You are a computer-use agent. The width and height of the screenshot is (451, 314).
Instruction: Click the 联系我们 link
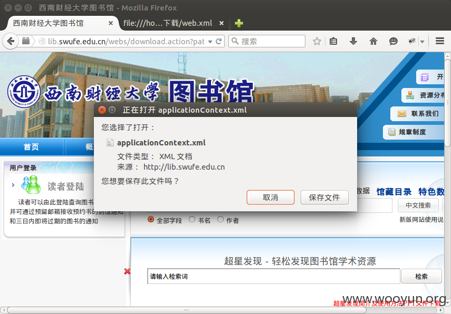425,114
